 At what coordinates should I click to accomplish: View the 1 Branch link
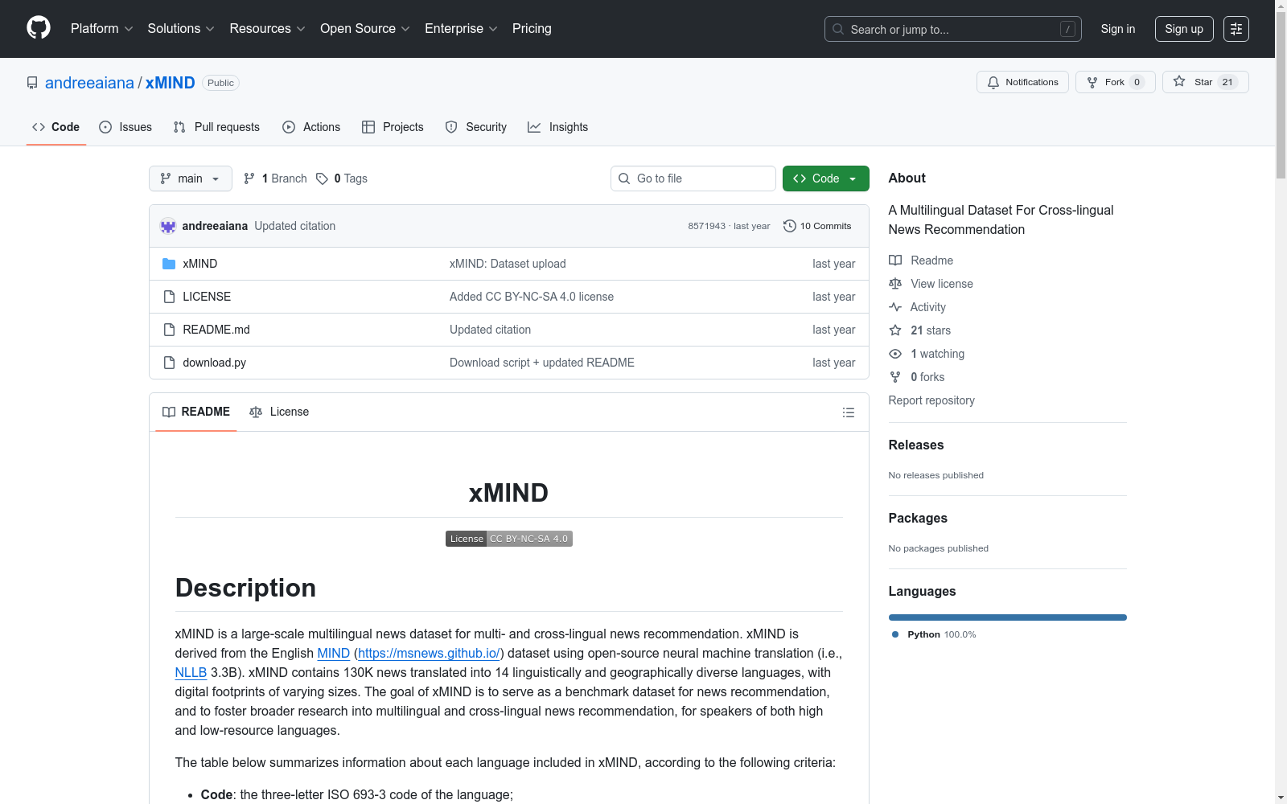click(275, 178)
